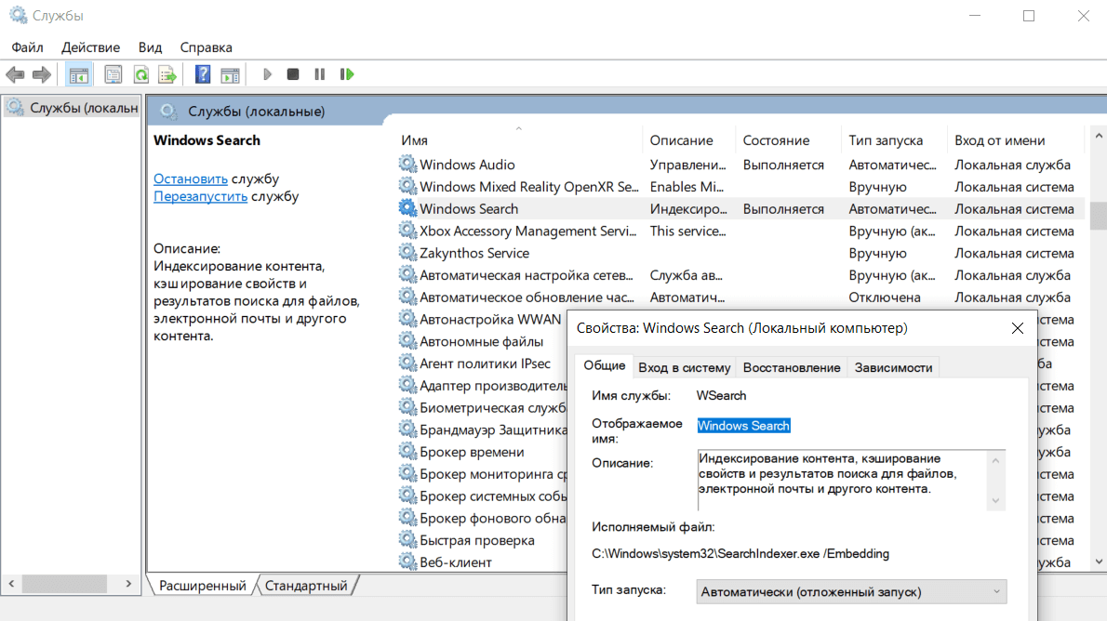Click the services list scroll-down arrow
This screenshot has width=1107, height=621.
[1099, 562]
